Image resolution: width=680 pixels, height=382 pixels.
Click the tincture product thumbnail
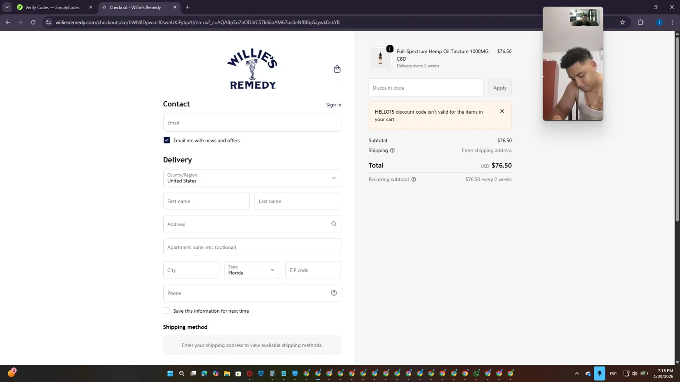[x=380, y=58]
